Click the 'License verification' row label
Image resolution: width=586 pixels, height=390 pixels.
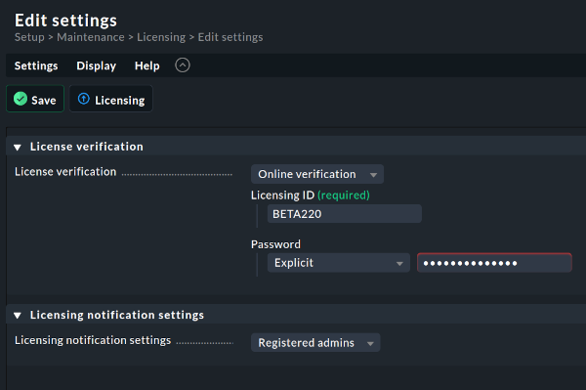pos(65,172)
